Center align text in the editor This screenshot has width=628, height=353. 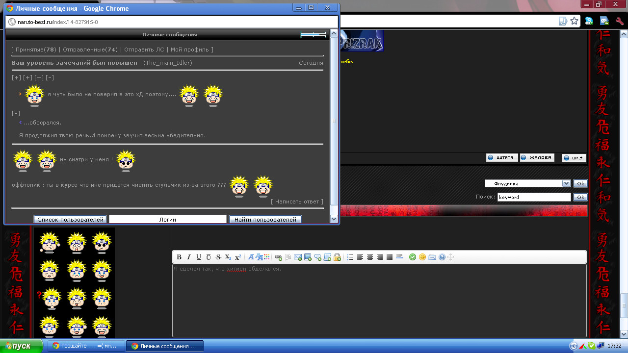point(370,257)
